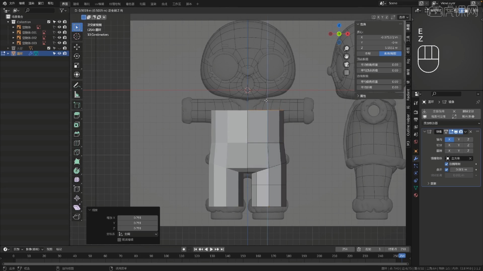Viewport: 483px width, 271px height.
Task: Select the Bevel tool
Action: point(77,134)
